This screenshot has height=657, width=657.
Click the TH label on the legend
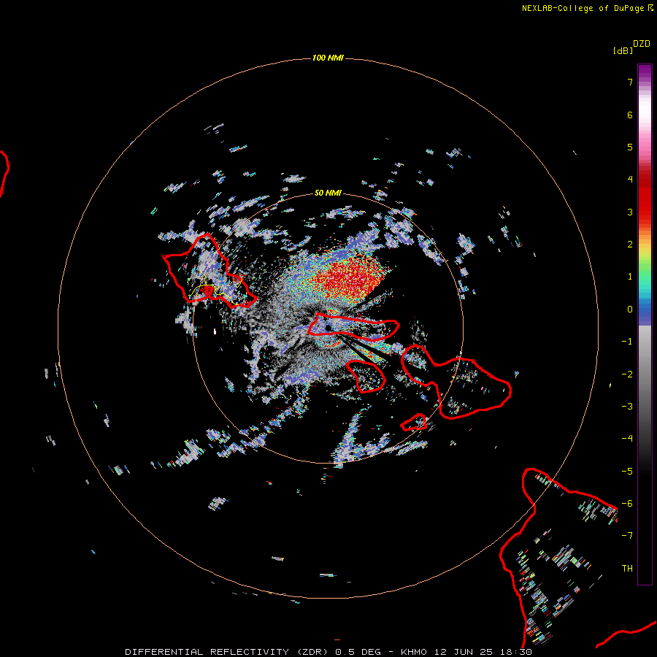tap(627, 568)
